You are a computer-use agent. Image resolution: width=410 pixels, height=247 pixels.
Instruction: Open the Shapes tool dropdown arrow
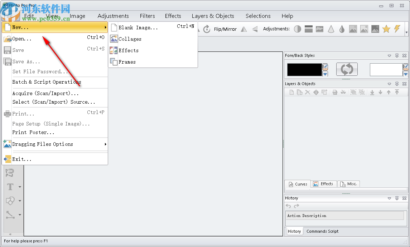[x=20, y=201]
